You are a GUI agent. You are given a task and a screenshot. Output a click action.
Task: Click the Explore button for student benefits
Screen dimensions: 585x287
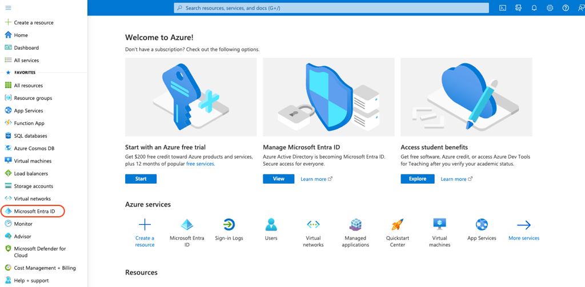(x=418, y=179)
